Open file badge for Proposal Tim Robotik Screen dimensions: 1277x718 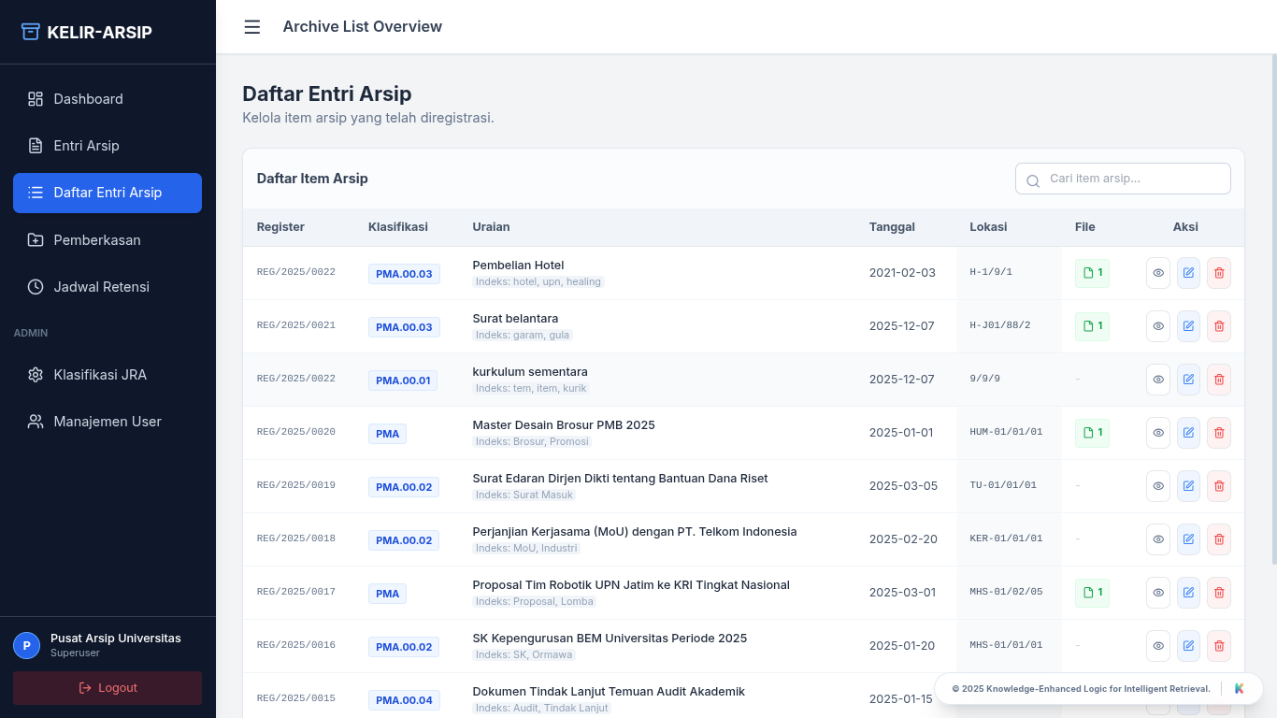1092,593
